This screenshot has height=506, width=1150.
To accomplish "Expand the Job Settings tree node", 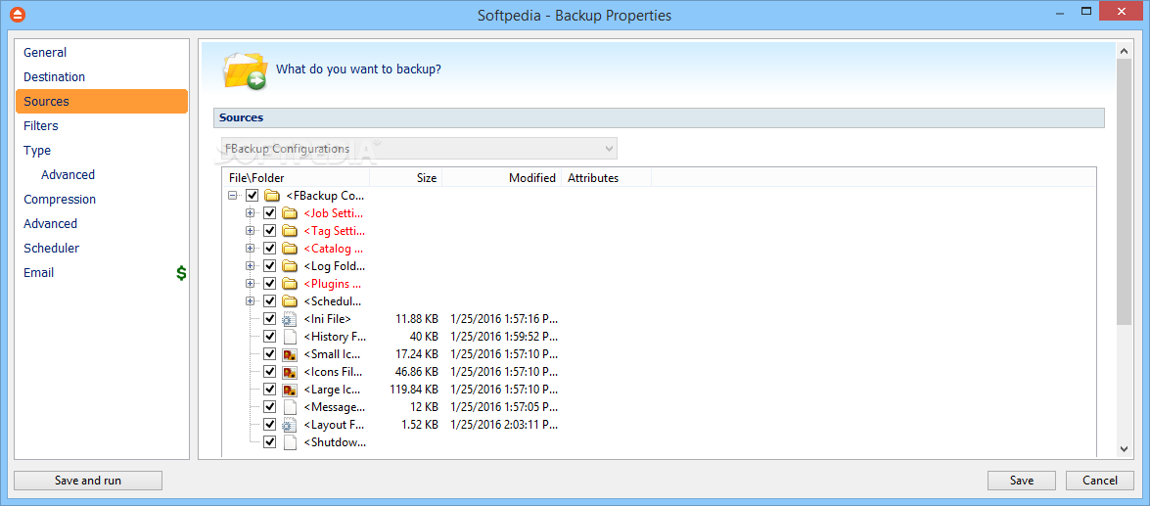I will coord(251,213).
